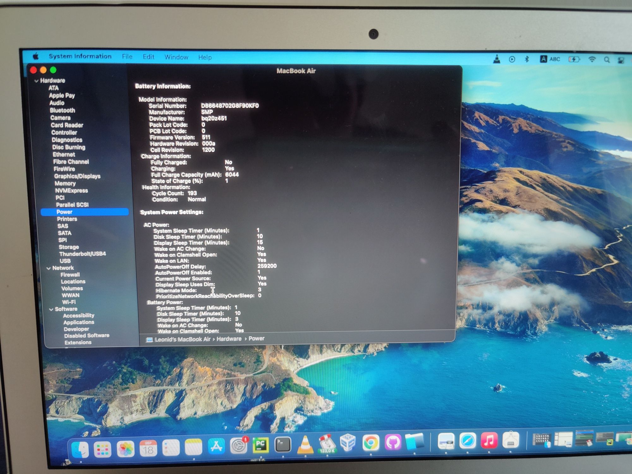Viewport: 632px width, 474px height.
Task: Open Notes from the Dock
Action: click(193, 447)
